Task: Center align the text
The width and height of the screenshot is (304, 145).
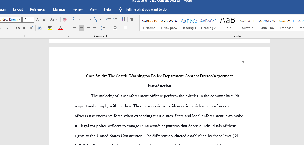Action: 82,28
